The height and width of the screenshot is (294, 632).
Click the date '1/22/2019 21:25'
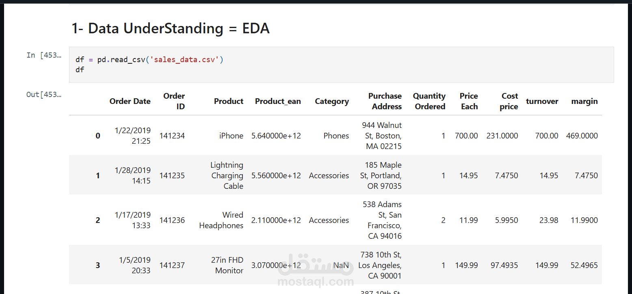click(x=132, y=136)
